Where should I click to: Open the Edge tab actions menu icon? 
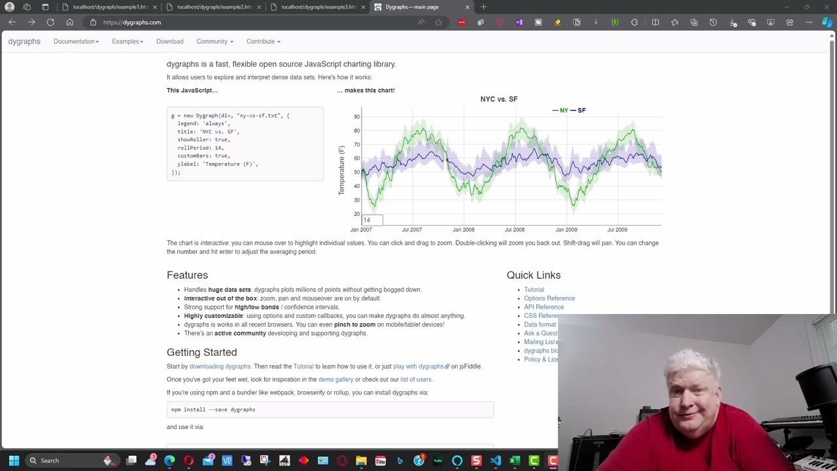45,7
